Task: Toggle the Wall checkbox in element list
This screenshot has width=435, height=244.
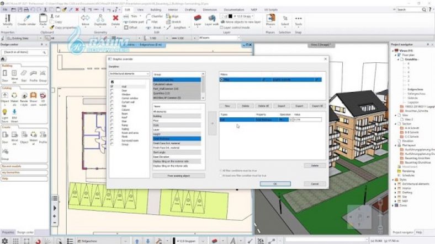Action: [112, 86]
